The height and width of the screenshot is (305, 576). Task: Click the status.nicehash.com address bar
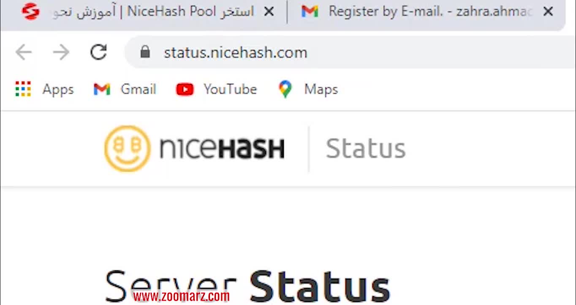350,52
